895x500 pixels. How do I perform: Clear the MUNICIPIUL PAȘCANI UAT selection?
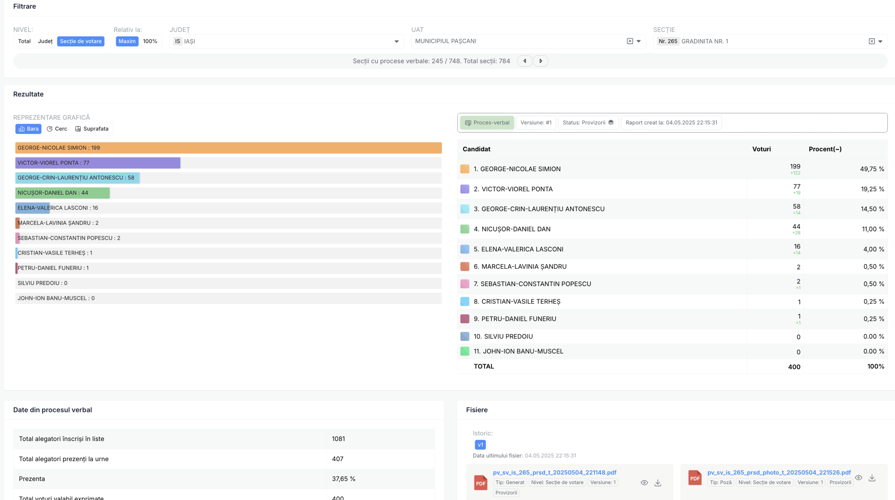630,41
